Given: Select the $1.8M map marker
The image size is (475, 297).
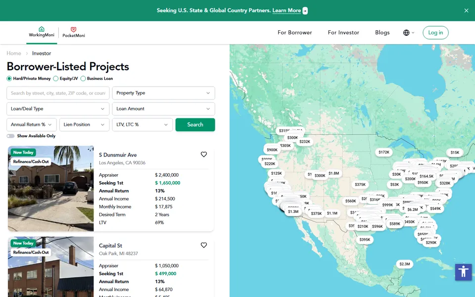Looking at the screenshot, I should click(x=334, y=173).
